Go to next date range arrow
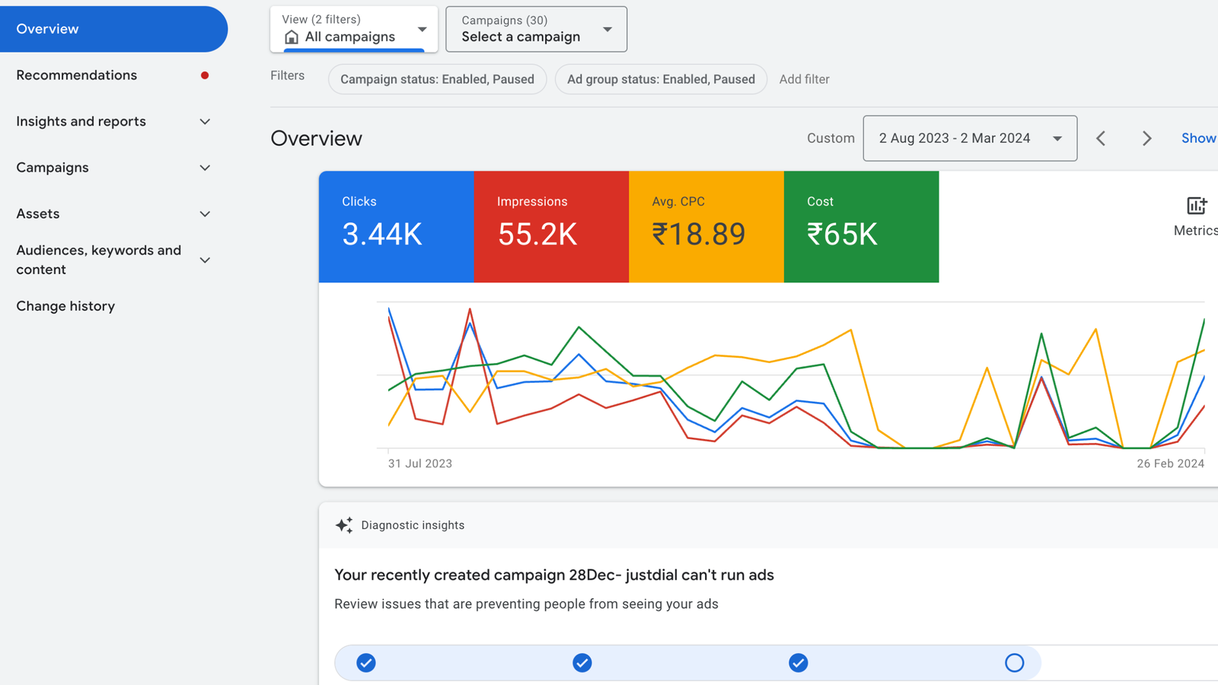This screenshot has width=1218, height=685. (x=1146, y=139)
